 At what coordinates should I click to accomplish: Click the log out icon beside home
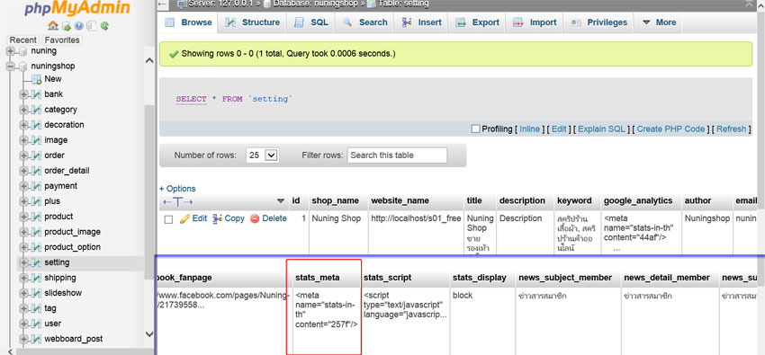[67, 26]
